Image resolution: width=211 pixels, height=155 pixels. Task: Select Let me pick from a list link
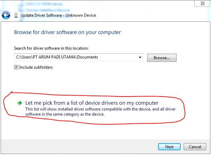pyautogui.click(x=92, y=103)
